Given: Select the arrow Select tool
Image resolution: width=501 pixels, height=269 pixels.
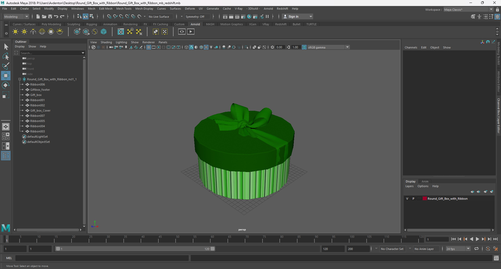Looking at the screenshot, I should click(6, 47).
